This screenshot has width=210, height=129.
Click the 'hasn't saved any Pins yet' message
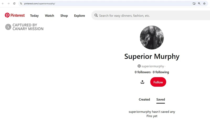(152, 114)
